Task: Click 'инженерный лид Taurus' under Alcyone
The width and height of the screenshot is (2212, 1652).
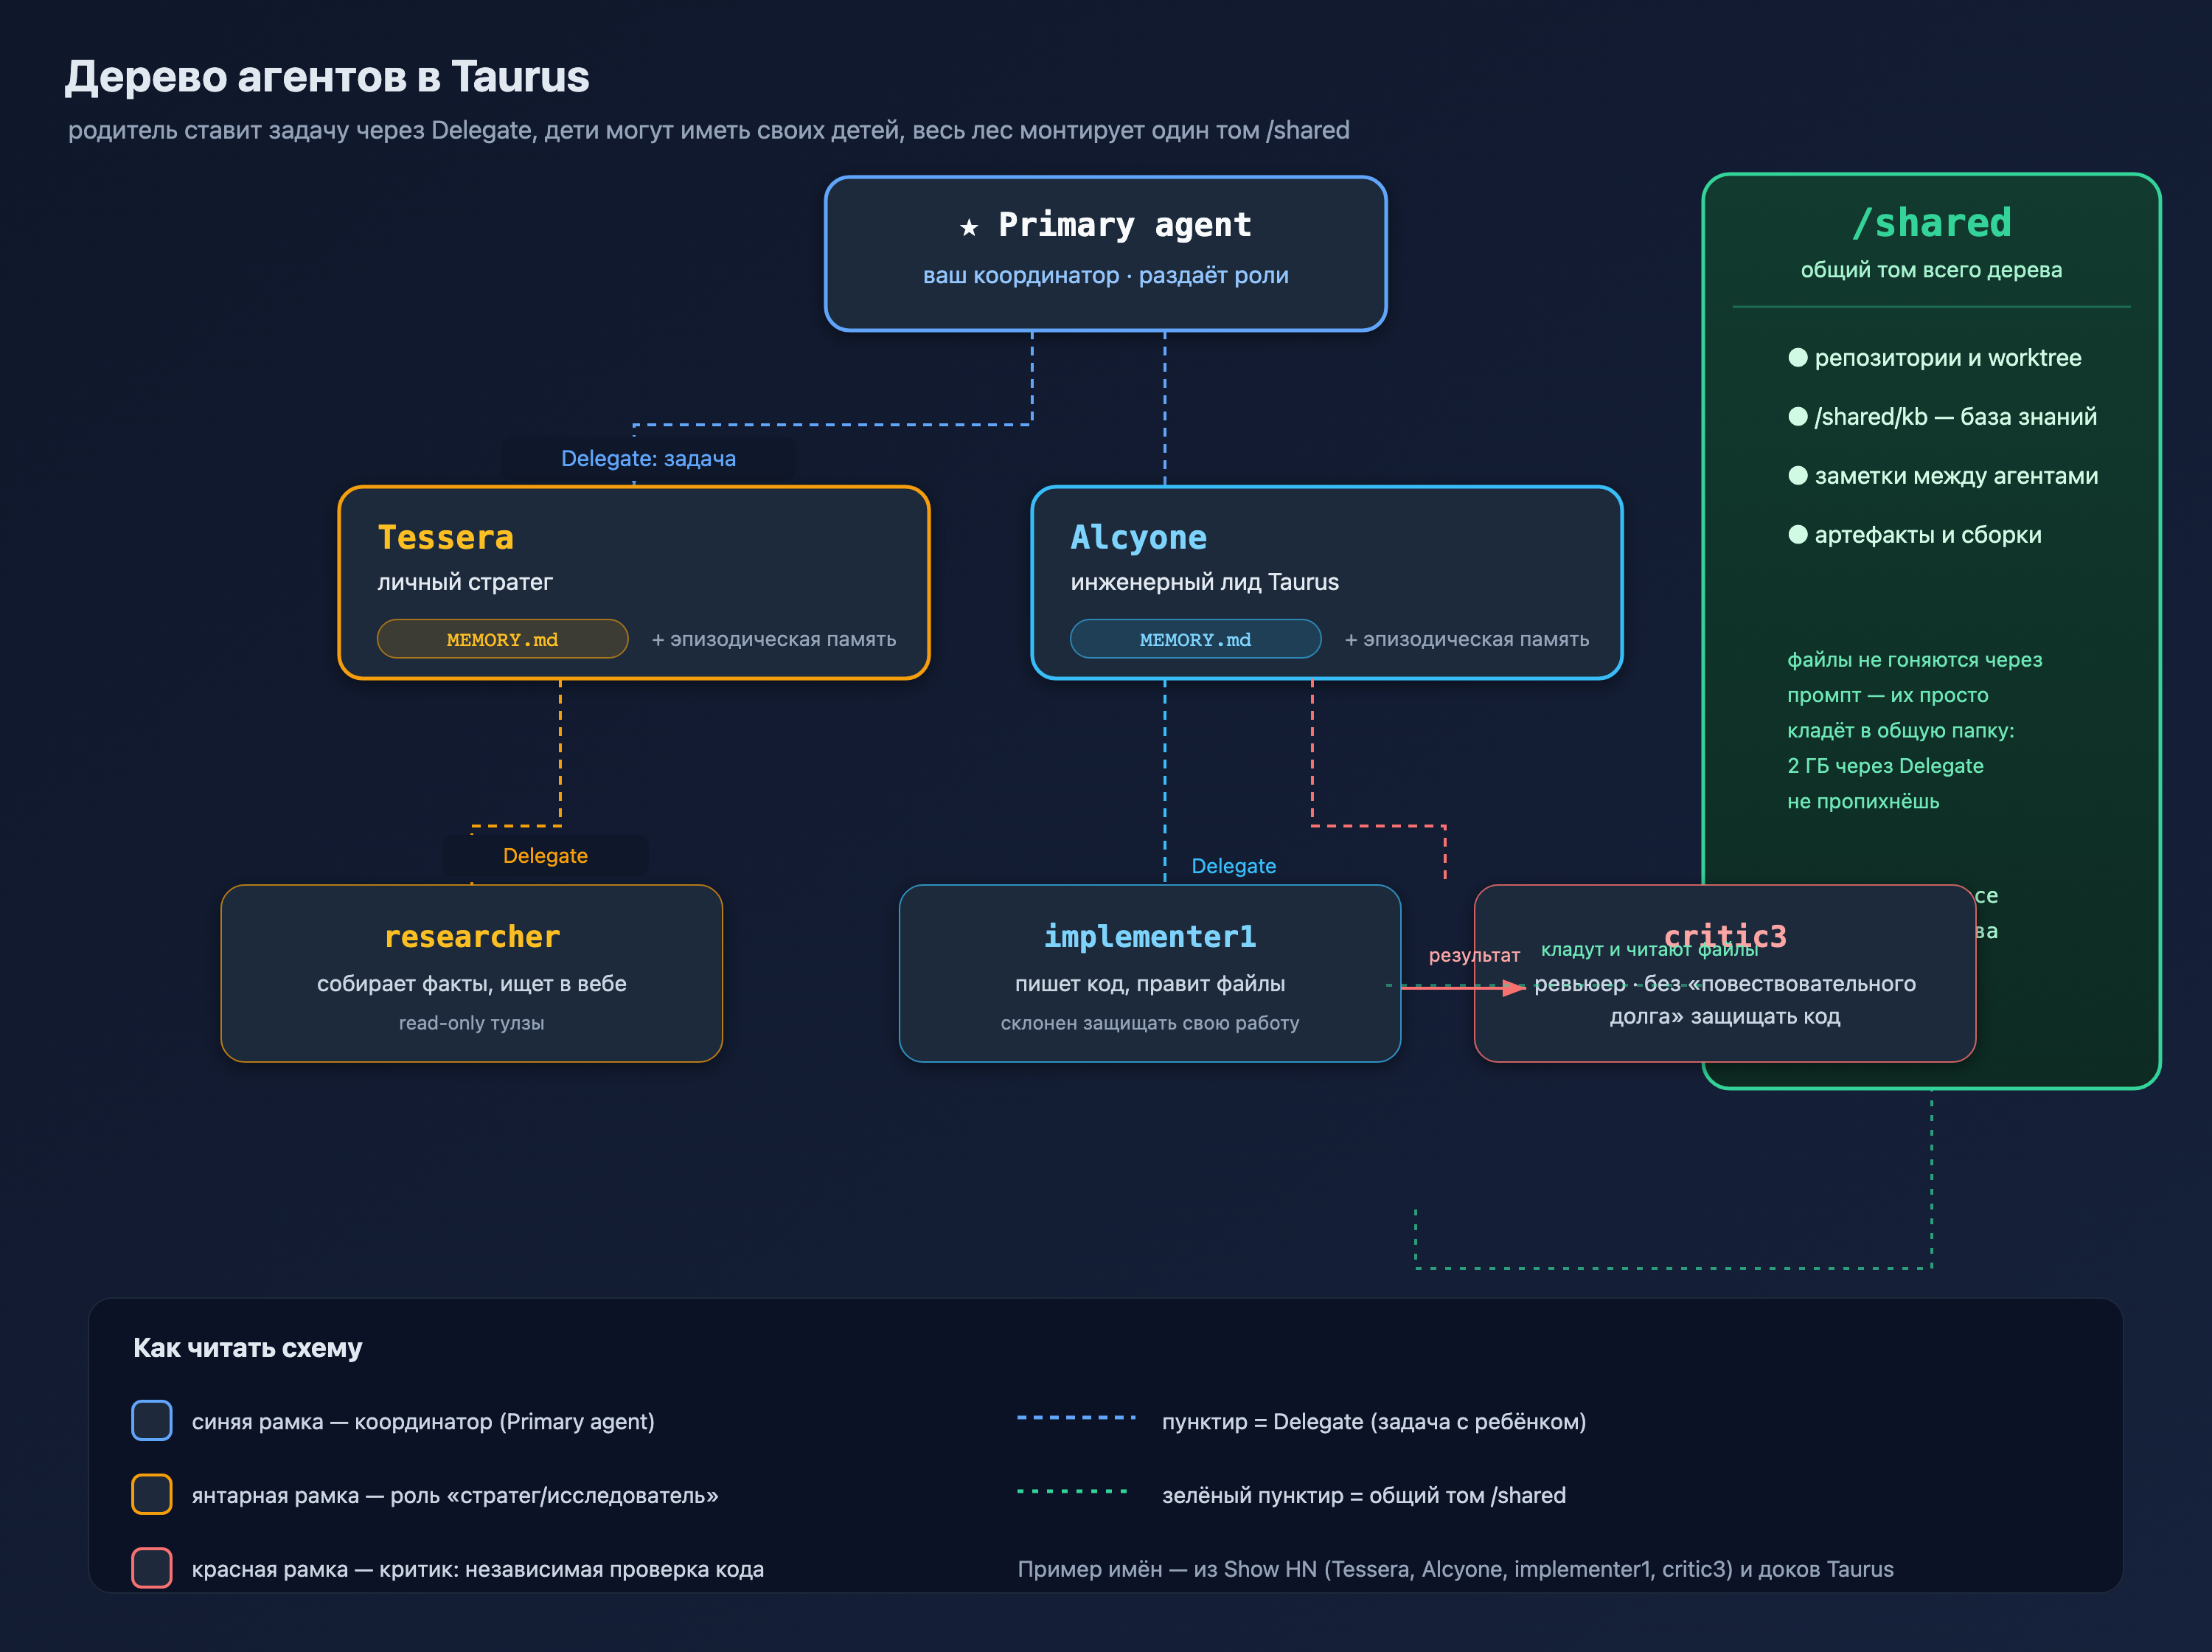Action: 1205,582
